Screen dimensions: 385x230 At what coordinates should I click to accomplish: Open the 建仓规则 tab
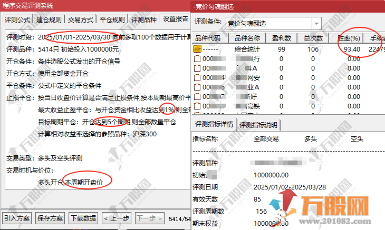tap(49, 19)
